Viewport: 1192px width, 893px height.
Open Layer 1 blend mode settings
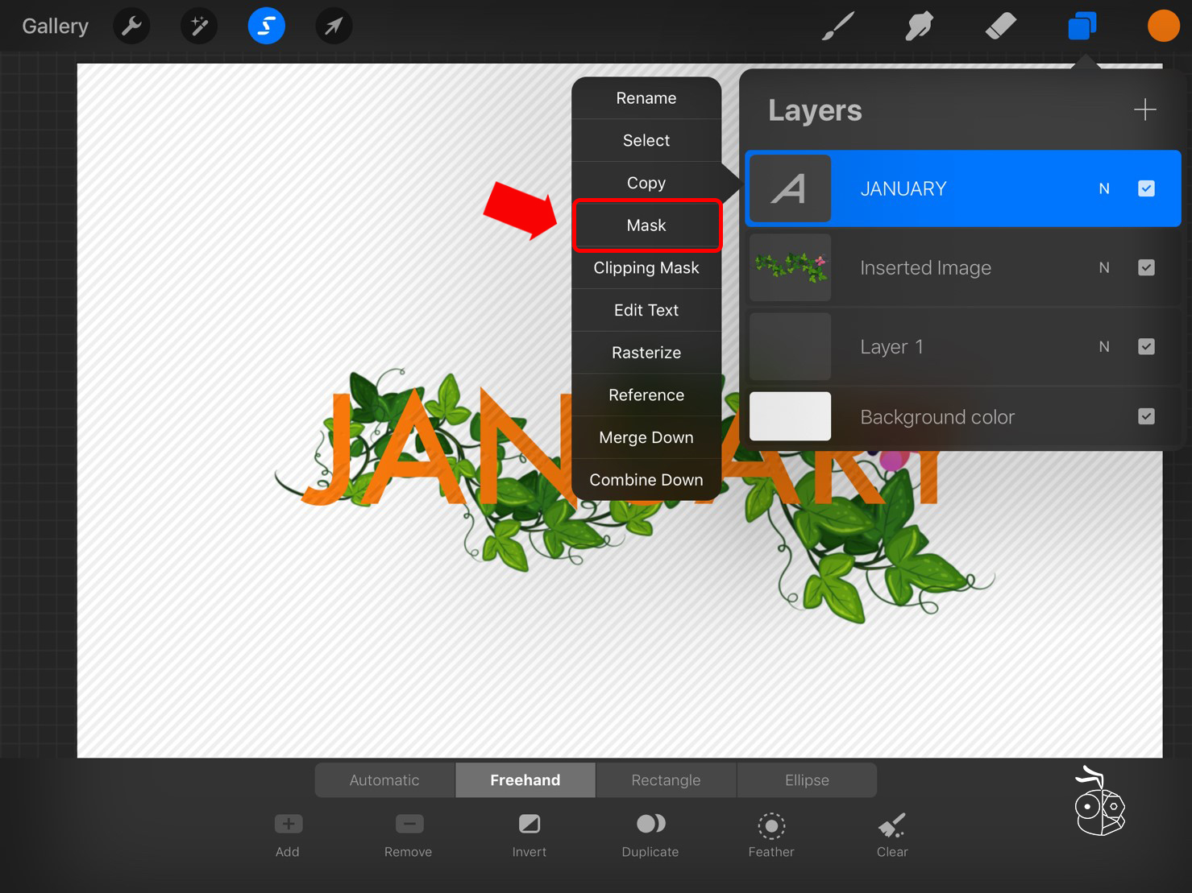pos(1104,346)
